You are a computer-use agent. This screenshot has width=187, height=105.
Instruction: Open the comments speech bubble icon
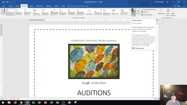tap(184, 6)
